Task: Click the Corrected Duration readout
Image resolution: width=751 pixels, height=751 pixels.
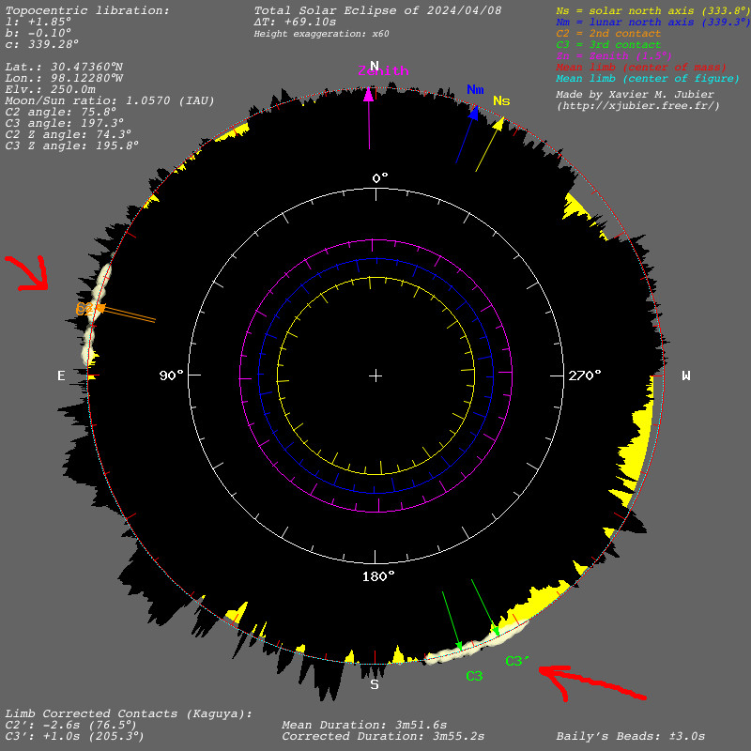Action: (x=383, y=737)
